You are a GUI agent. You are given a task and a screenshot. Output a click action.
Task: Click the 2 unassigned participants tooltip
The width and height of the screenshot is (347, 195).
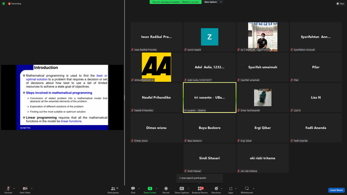(x=200, y=178)
